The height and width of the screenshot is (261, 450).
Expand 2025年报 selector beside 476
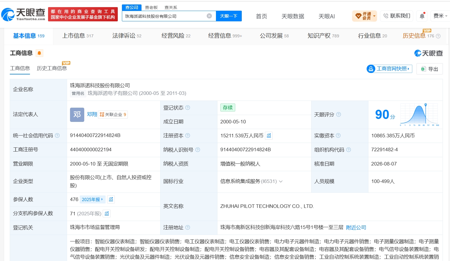pos(92,199)
